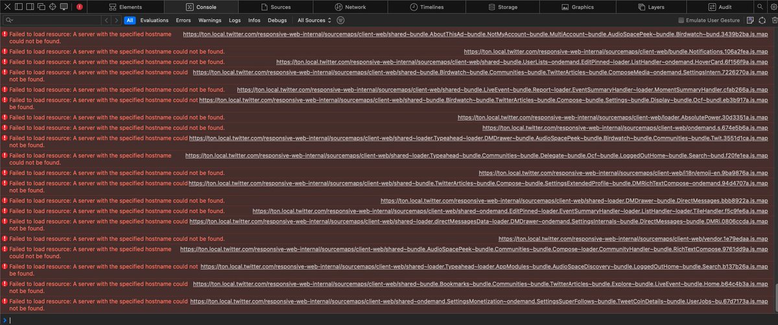Select the All filter scope
The height and width of the screenshot is (325, 778).
tap(130, 20)
